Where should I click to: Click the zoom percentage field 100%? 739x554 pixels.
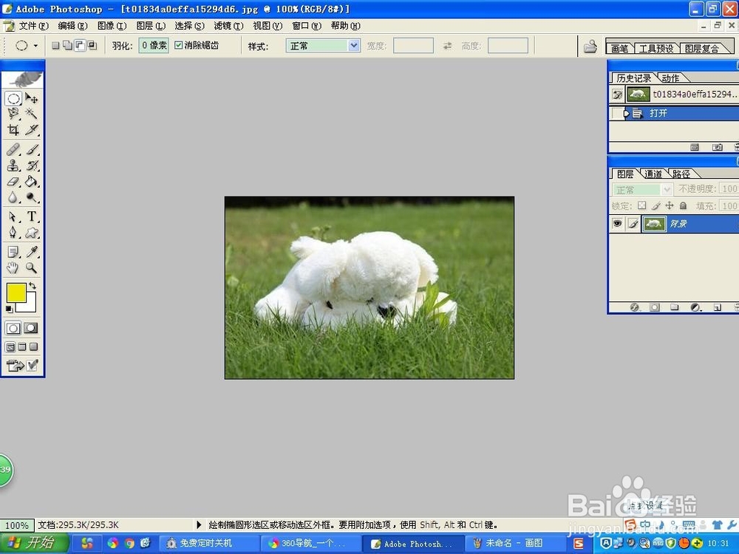click(x=17, y=524)
